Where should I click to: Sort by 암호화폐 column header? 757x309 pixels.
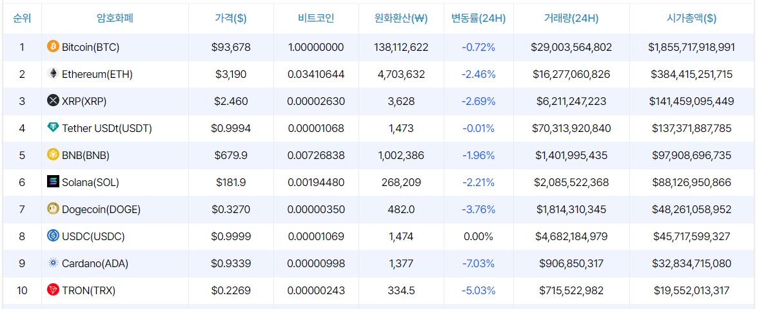115,19
